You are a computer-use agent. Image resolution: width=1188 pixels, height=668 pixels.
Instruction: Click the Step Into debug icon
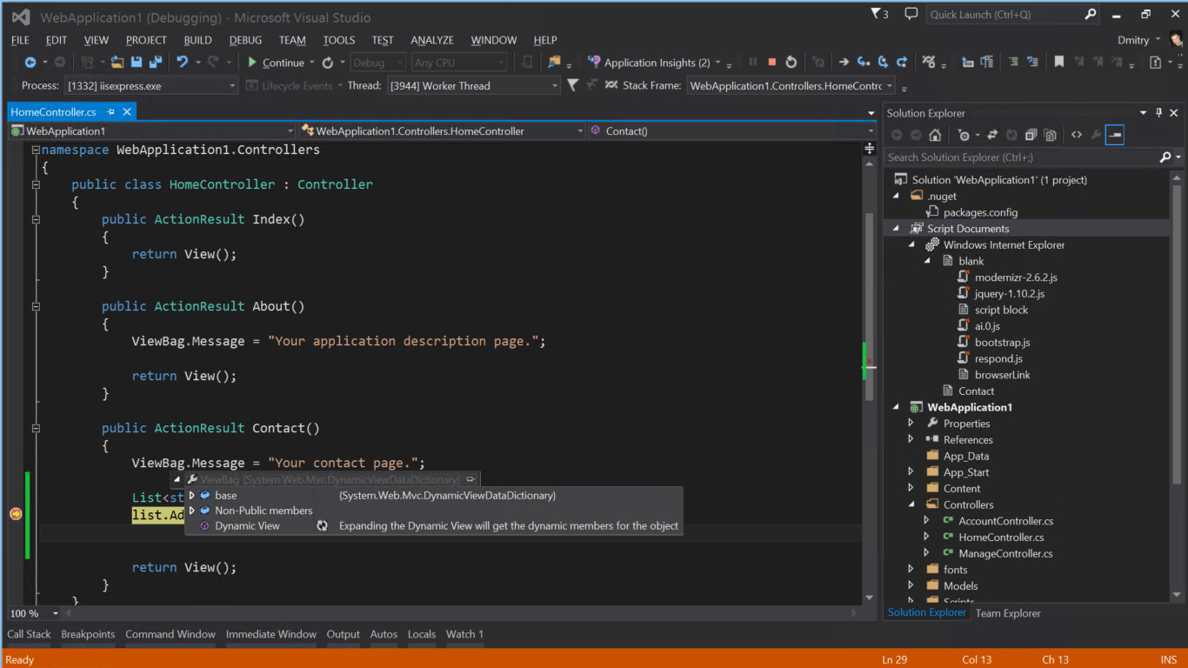point(863,63)
